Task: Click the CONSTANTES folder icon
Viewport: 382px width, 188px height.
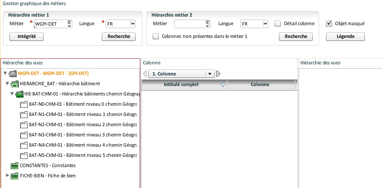Action: pyautogui.click(x=15, y=165)
